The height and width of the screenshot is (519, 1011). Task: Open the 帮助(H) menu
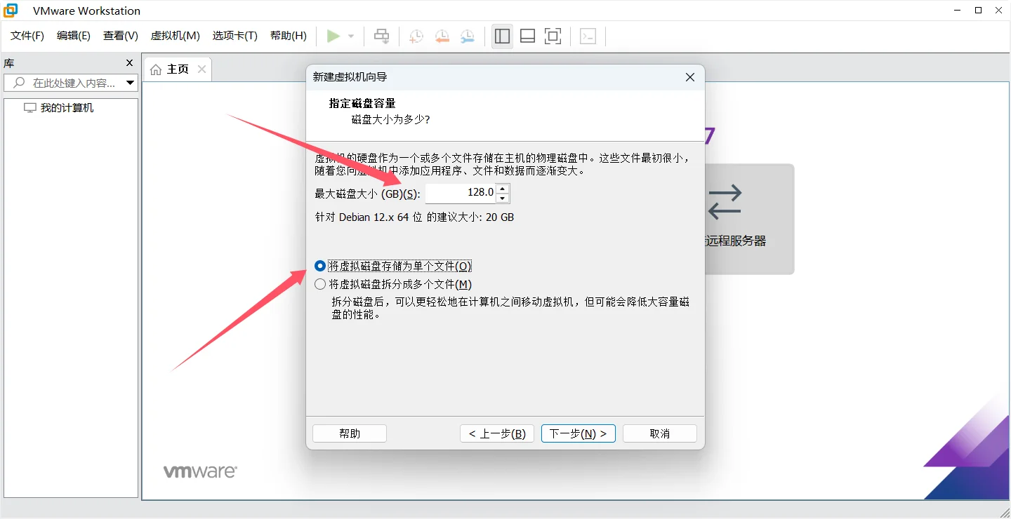pyautogui.click(x=289, y=36)
